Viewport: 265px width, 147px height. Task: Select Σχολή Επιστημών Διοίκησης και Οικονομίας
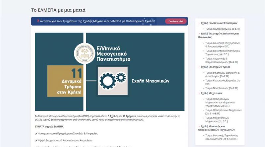click(219, 35)
